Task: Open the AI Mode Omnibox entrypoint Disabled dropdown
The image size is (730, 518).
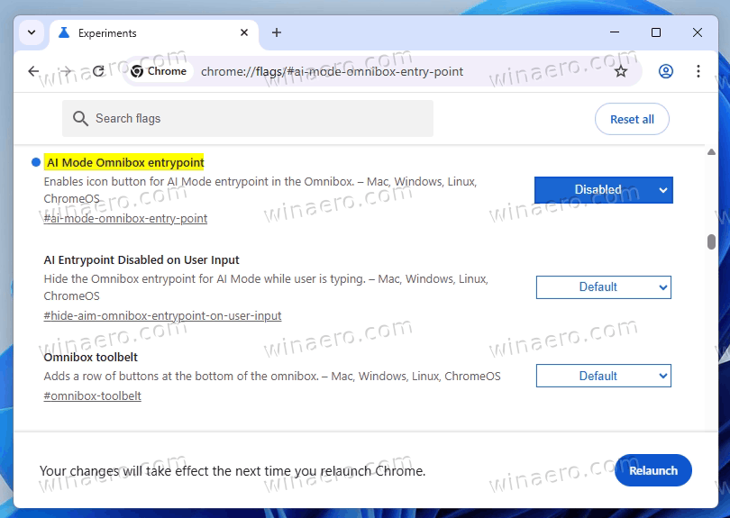Action: pos(603,190)
